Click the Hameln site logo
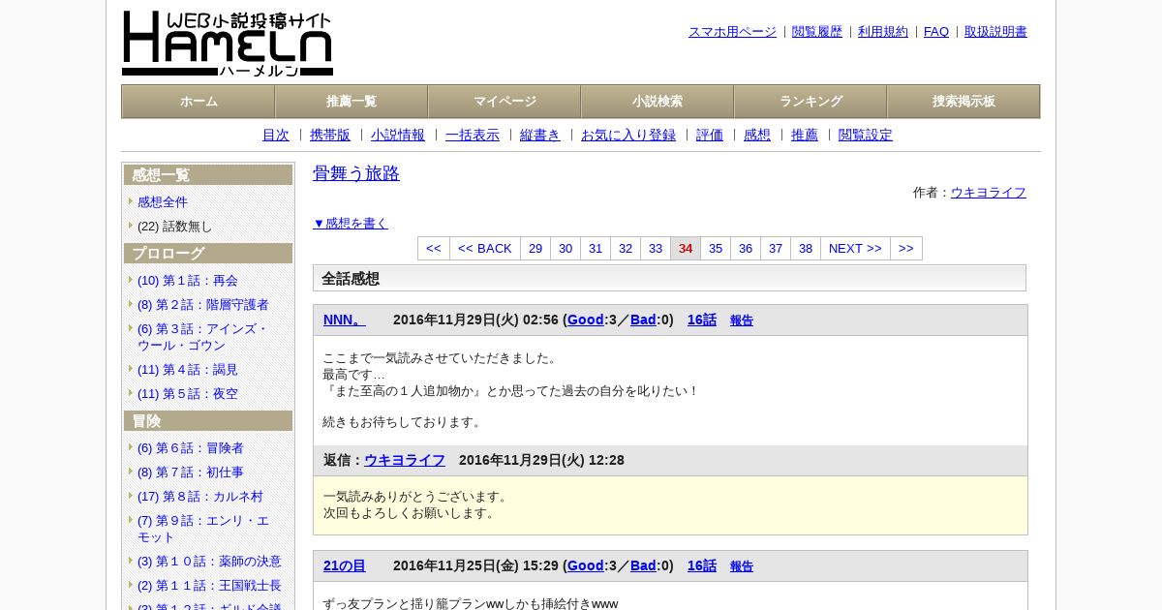This screenshot has height=610, width=1162. (228, 44)
